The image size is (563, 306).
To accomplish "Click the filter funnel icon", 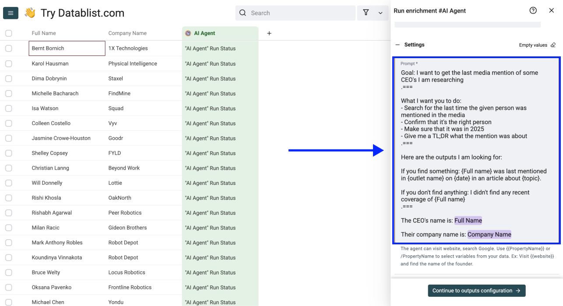I will click(x=366, y=13).
